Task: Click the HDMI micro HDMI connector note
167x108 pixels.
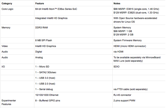Action: pyautogui.click(x=130, y=46)
